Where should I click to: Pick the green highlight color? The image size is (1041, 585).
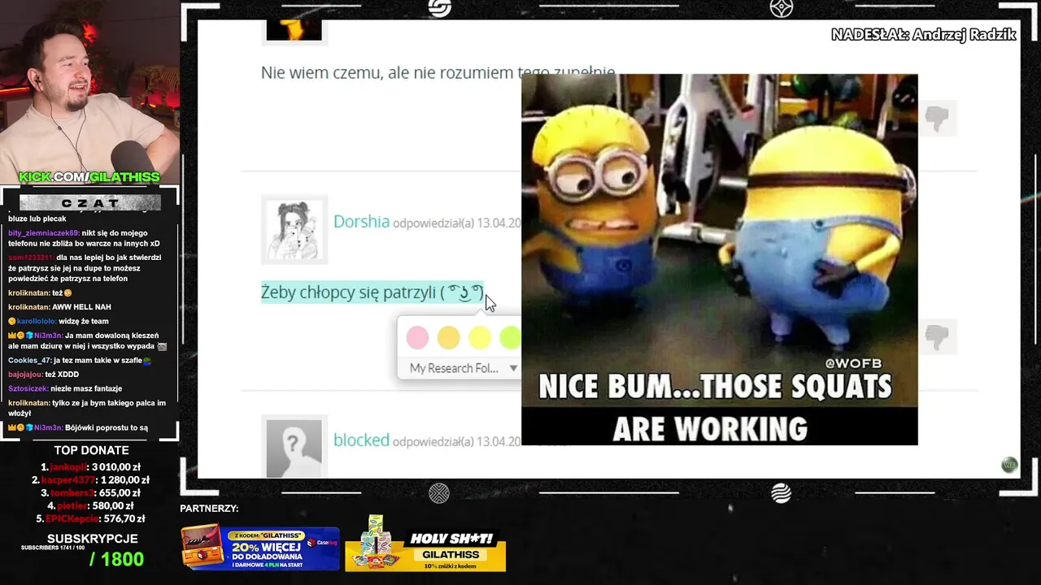510,337
